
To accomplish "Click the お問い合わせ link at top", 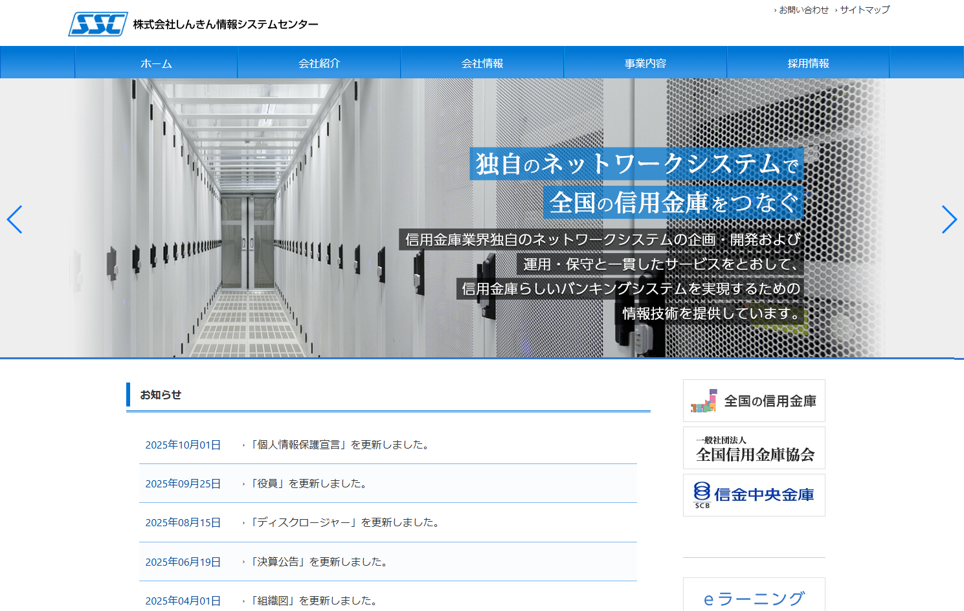I will [803, 10].
